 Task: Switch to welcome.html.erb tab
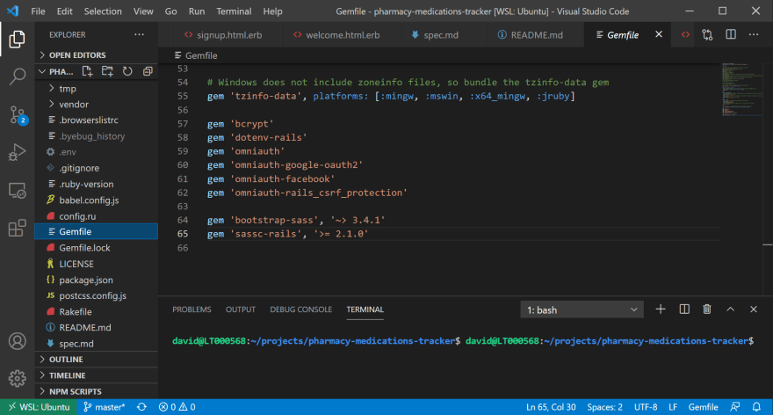click(336, 35)
